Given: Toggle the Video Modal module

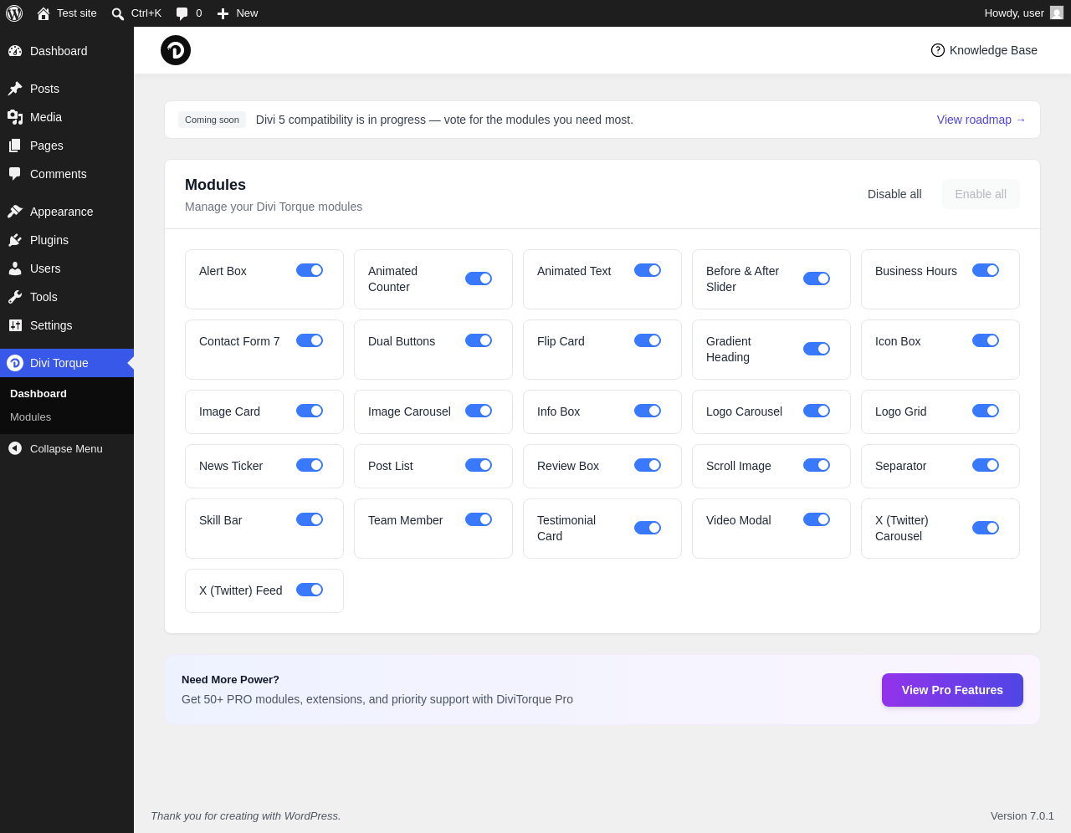Looking at the screenshot, I should (817, 519).
